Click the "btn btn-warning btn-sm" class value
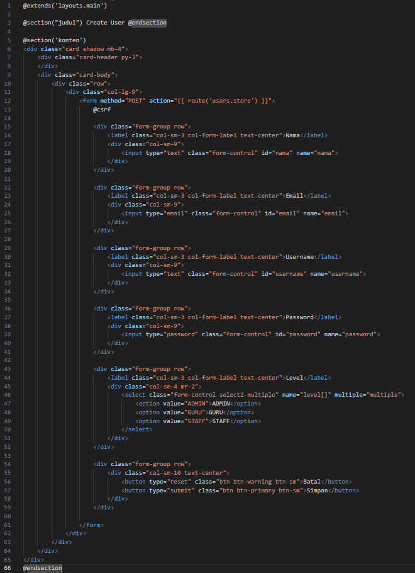Viewport: 415px width, 573px height. (258, 482)
